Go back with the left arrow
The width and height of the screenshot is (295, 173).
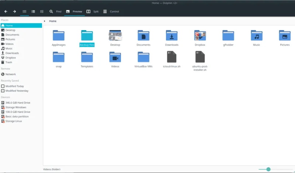(6, 11)
